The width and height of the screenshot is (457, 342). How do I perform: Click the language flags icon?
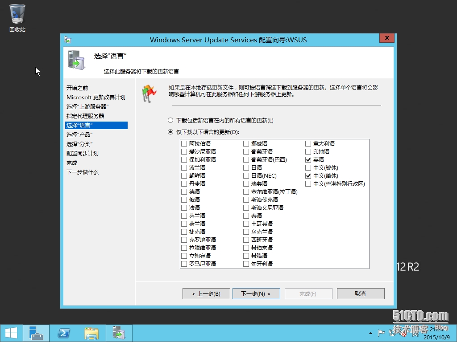(x=149, y=93)
